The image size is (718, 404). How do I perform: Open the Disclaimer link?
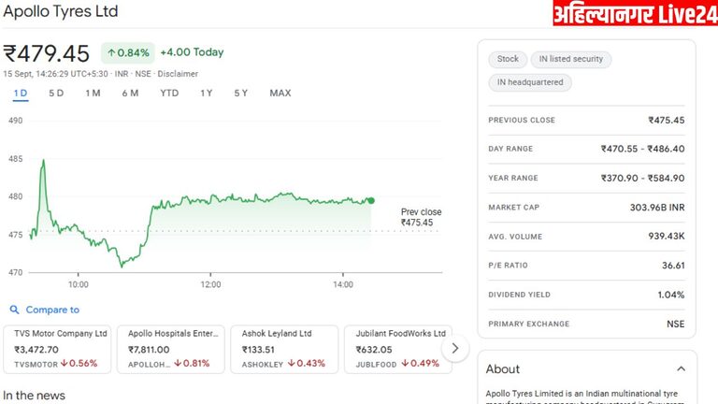click(x=178, y=73)
